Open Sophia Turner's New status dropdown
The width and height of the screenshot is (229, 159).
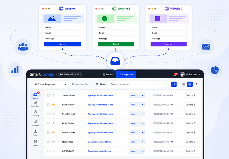(x=137, y=105)
